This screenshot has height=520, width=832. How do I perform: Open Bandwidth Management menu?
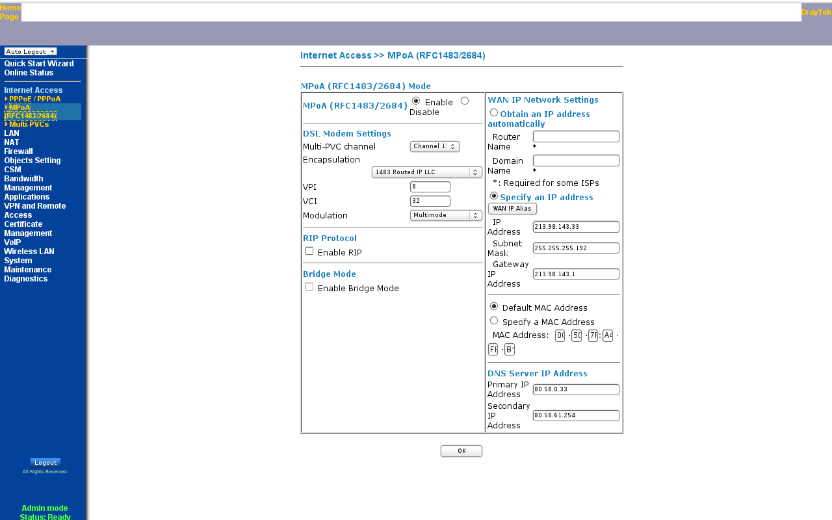pos(28,183)
